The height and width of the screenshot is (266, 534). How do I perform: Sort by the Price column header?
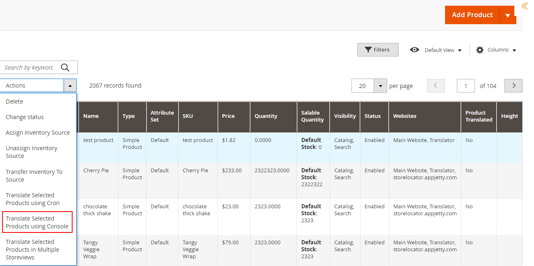[228, 116]
